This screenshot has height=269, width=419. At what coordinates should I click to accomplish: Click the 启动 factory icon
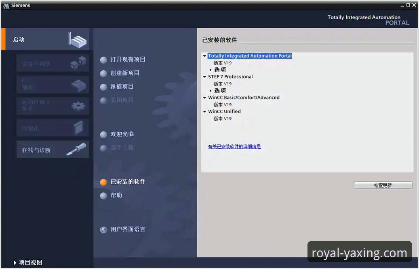[78, 40]
